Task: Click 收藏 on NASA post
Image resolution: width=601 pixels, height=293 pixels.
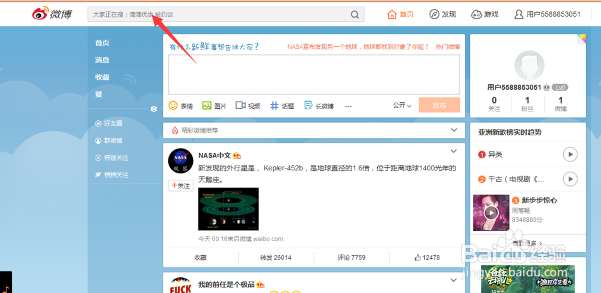Action: (201, 258)
